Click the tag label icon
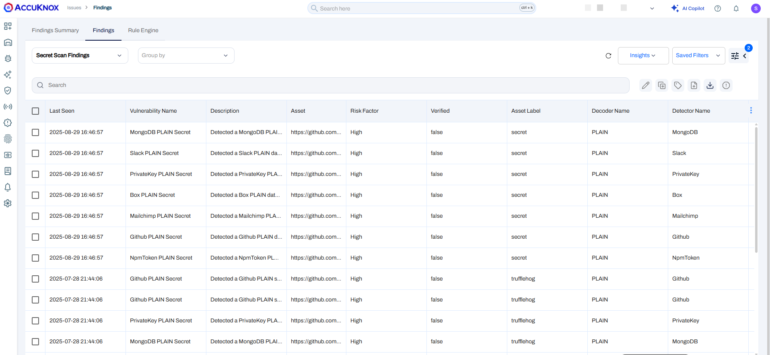The width and height of the screenshot is (770, 355). pos(678,85)
